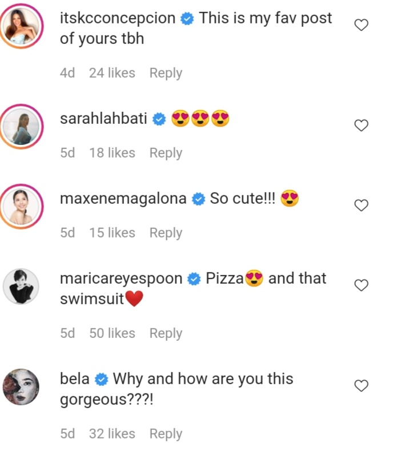Open the maricareyespoon username link

121,279
